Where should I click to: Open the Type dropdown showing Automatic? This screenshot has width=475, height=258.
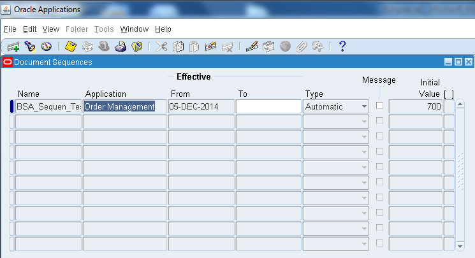click(335, 106)
